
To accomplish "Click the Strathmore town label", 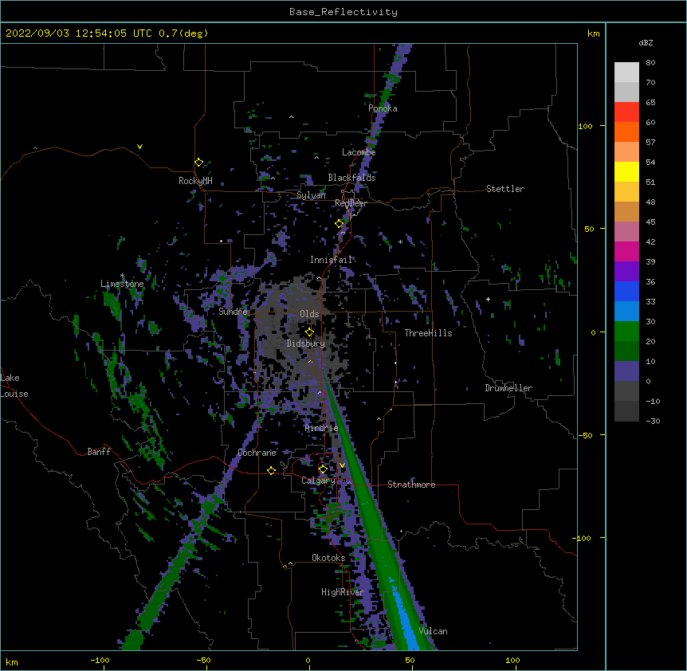I will [x=411, y=485].
